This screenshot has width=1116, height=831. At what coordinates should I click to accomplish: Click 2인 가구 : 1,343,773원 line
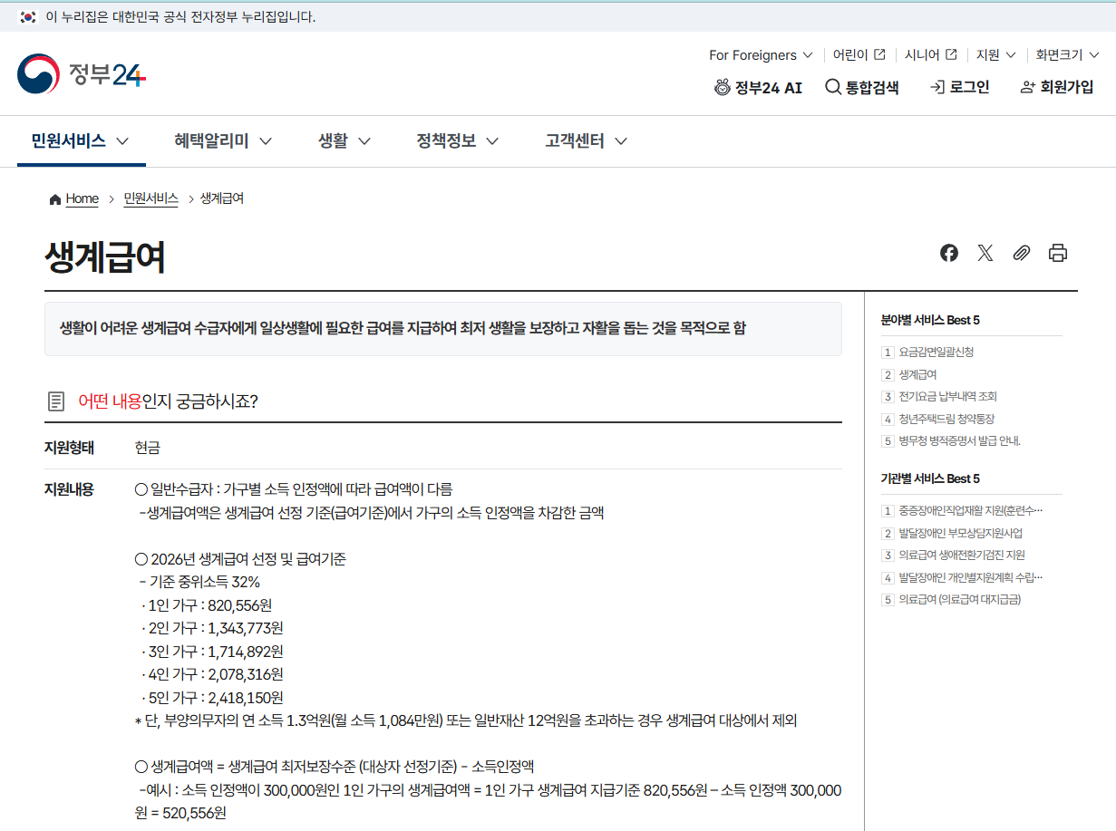213,628
